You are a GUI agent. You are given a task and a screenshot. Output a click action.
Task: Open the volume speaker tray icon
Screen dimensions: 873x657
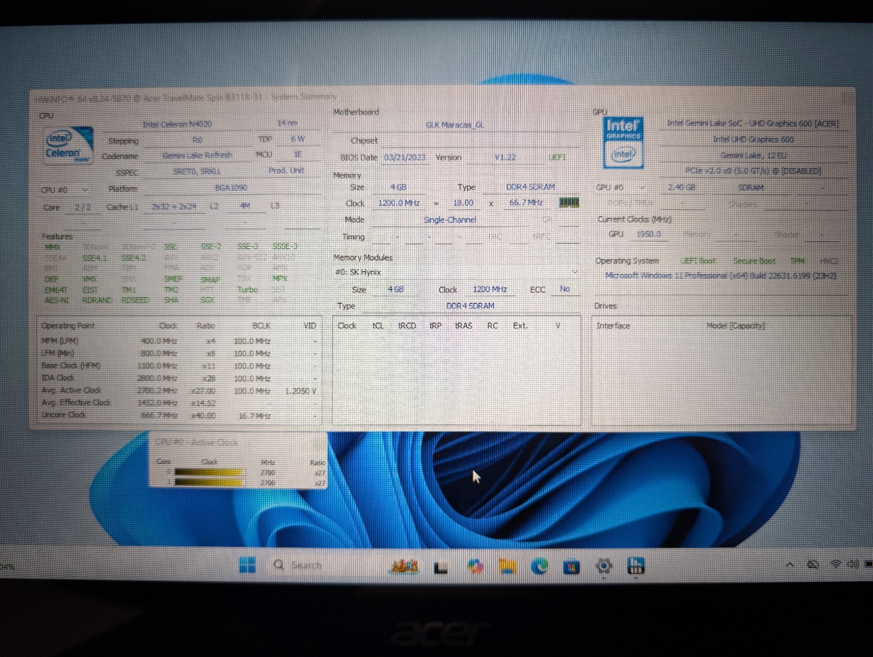[x=852, y=564]
